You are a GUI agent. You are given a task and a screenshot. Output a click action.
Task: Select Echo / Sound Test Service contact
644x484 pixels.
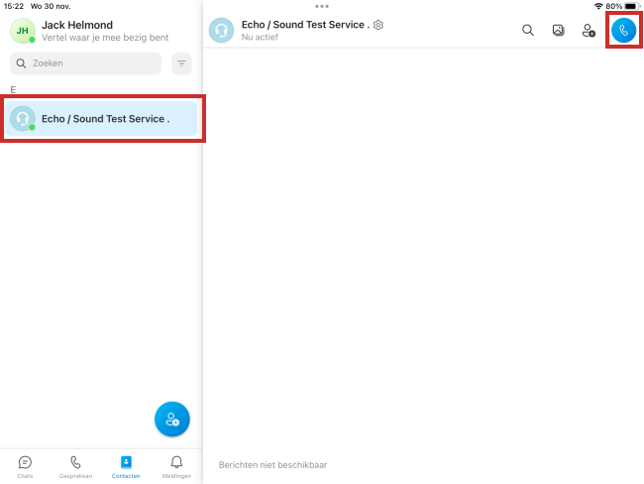(x=101, y=118)
